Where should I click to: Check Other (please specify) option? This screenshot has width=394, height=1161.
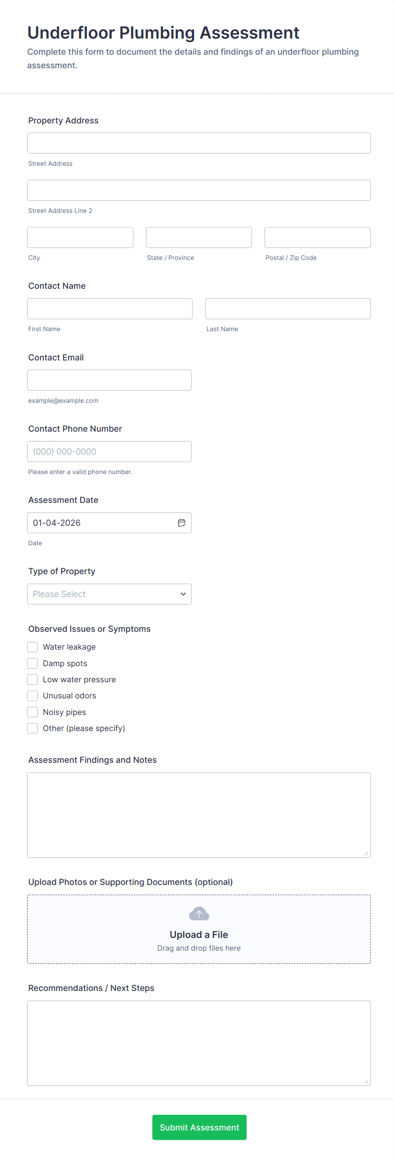[32, 728]
